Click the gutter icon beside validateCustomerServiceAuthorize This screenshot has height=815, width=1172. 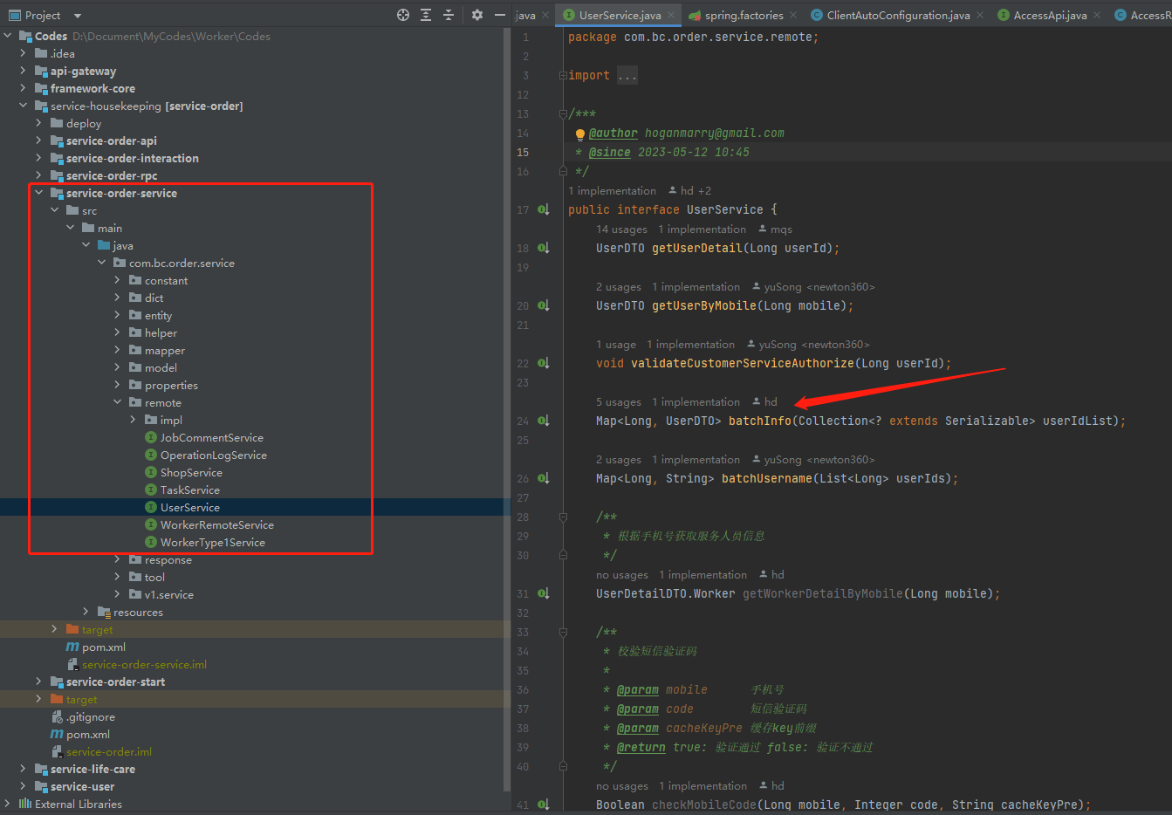(x=543, y=363)
